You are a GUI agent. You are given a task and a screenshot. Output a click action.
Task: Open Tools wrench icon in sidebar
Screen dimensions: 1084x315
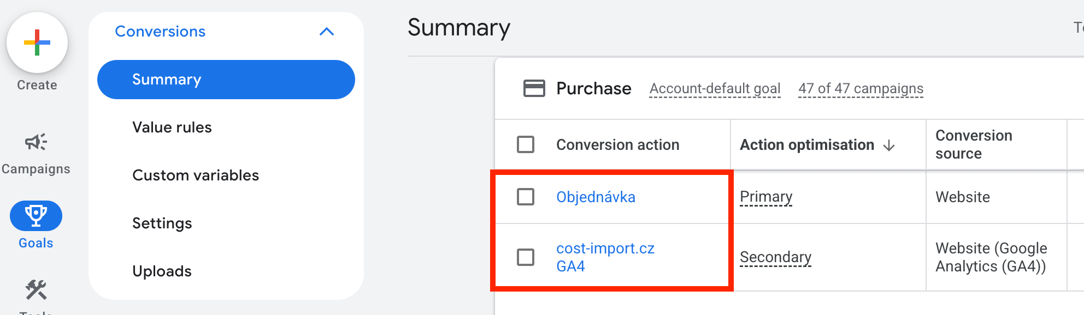pos(36,290)
